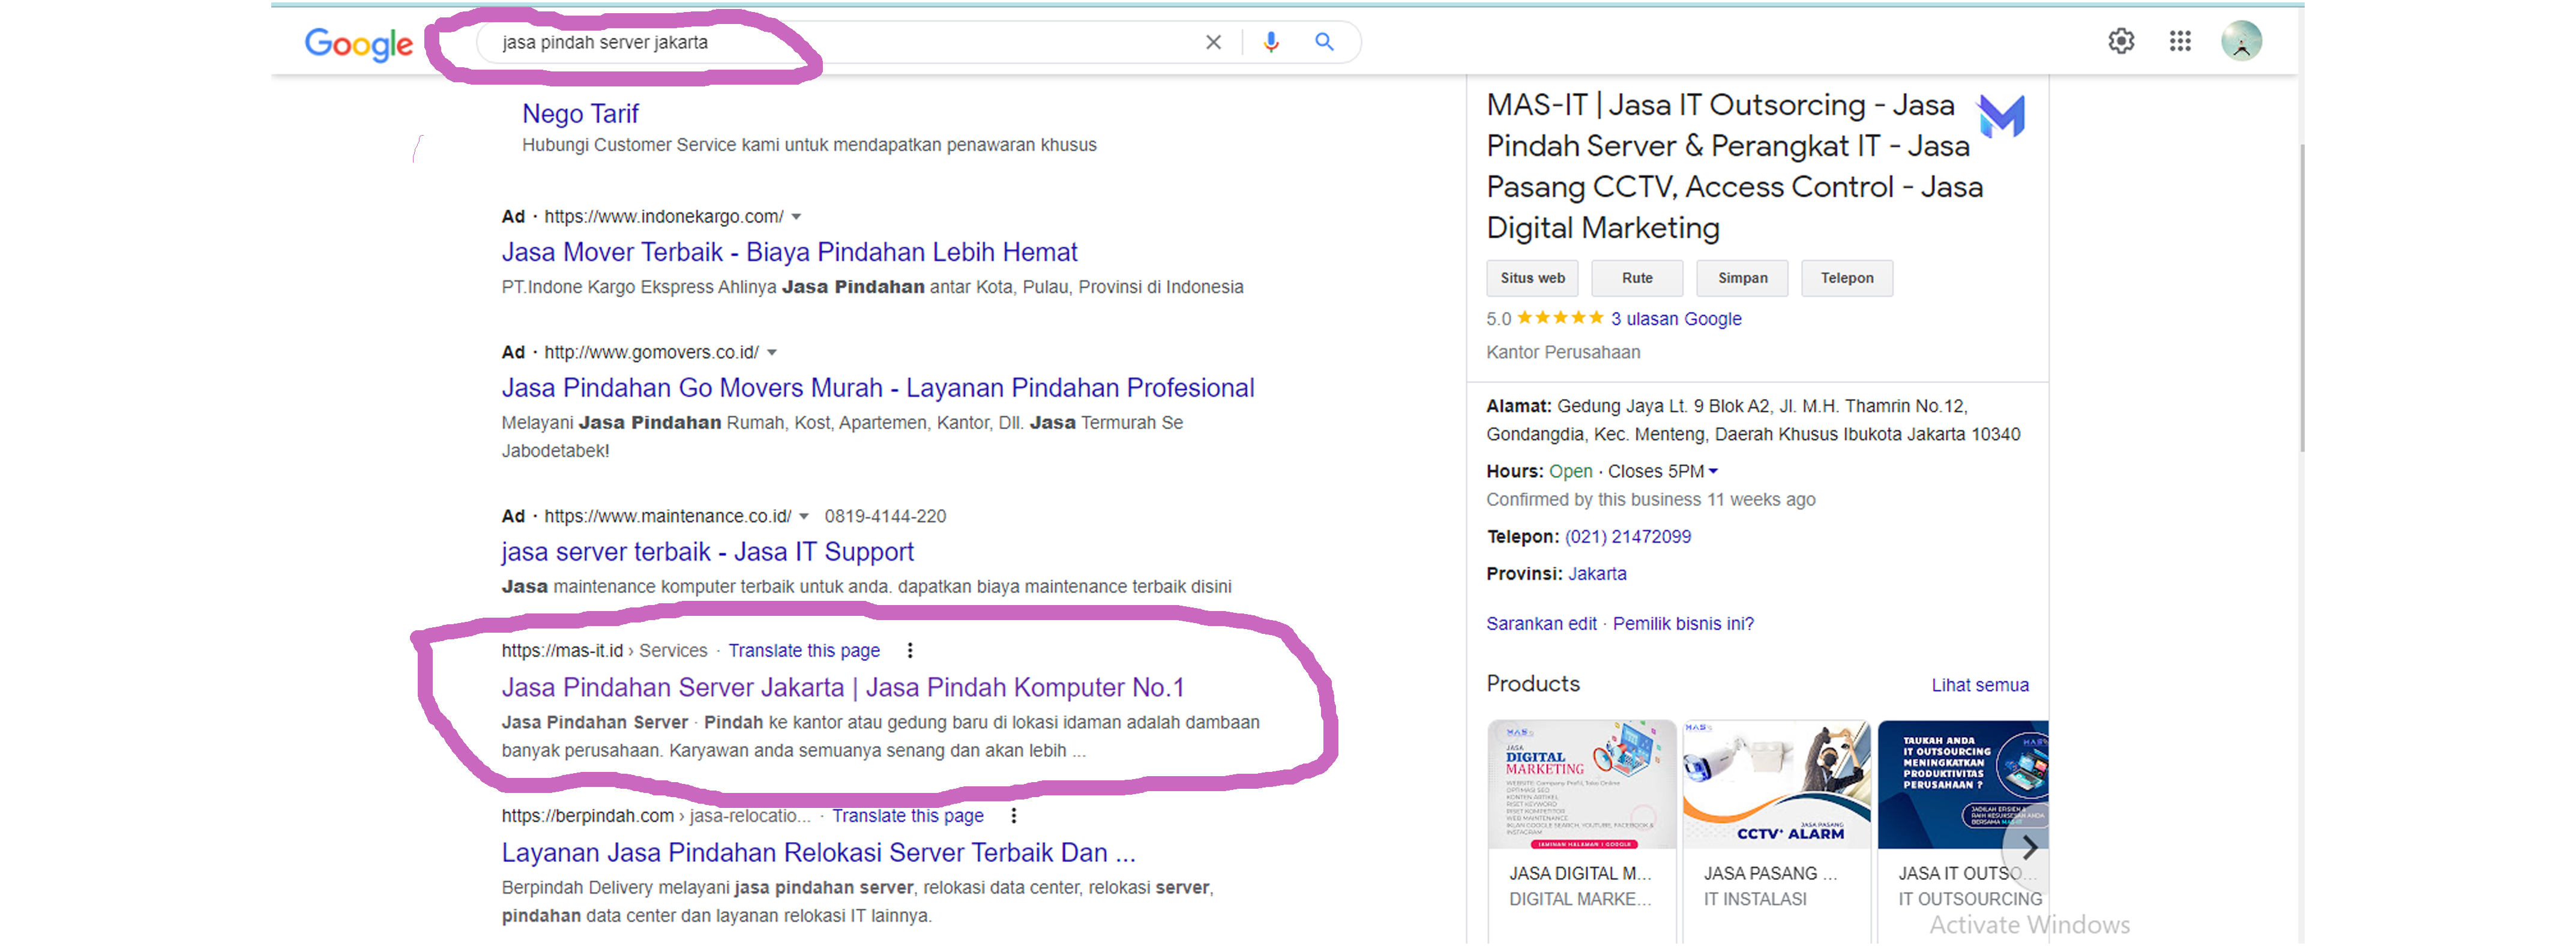Viewport: 2576px width, 946px height.
Task: Expand the gomovers.co.id ad URL dropdown
Action: click(772, 353)
